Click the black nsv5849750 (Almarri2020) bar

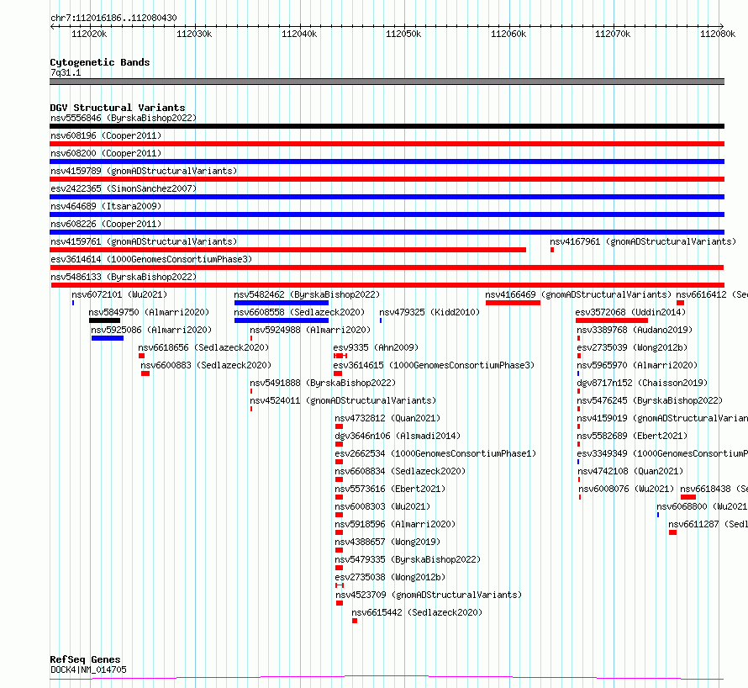(104, 320)
